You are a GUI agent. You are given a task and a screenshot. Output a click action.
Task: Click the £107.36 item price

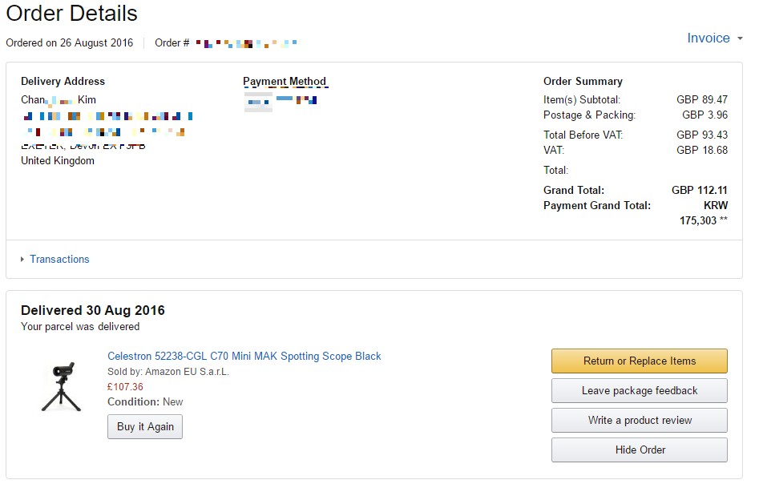(x=125, y=387)
